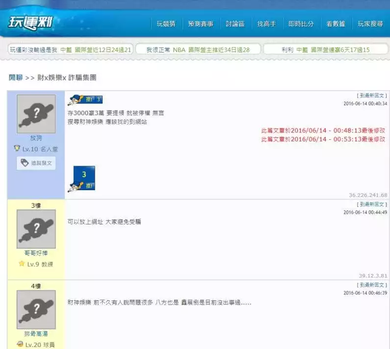Viewport: 390px width, 349px height.
Task: Click the tag icon in 追蹤發文
Action: pyautogui.click(x=25, y=163)
